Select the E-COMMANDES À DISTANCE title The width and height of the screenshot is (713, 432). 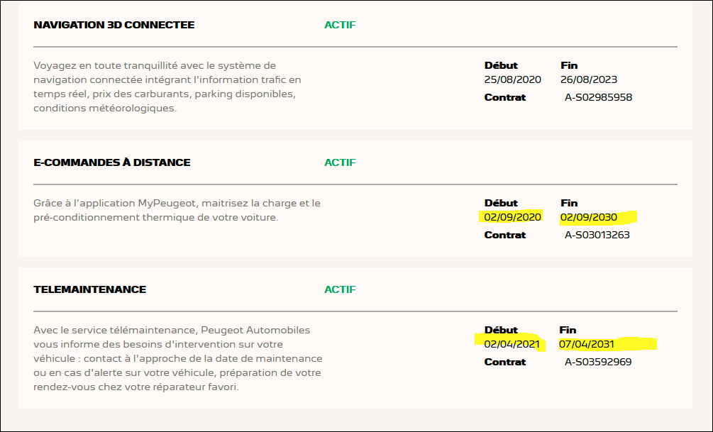tap(112, 162)
